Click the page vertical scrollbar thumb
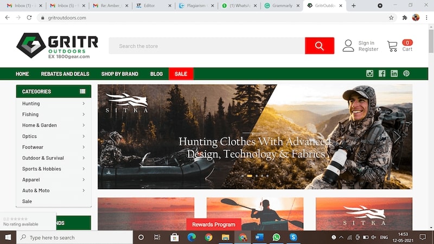 pyautogui.click(x=431, y=41)
